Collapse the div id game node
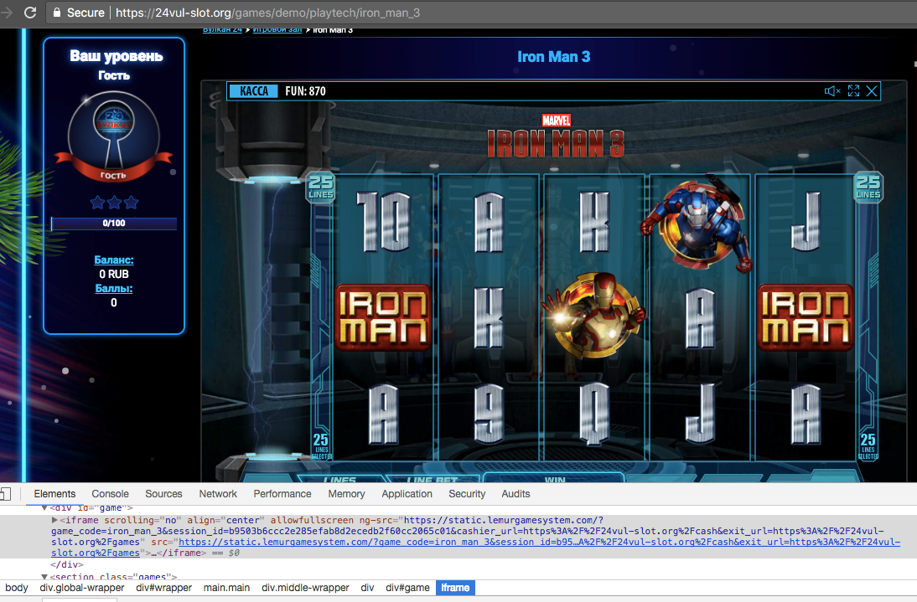 pos(44,508)
